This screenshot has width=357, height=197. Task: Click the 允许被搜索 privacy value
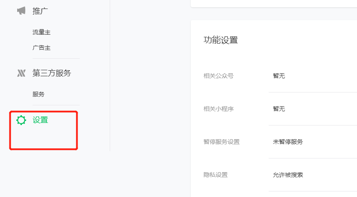(x=288, y=175)
